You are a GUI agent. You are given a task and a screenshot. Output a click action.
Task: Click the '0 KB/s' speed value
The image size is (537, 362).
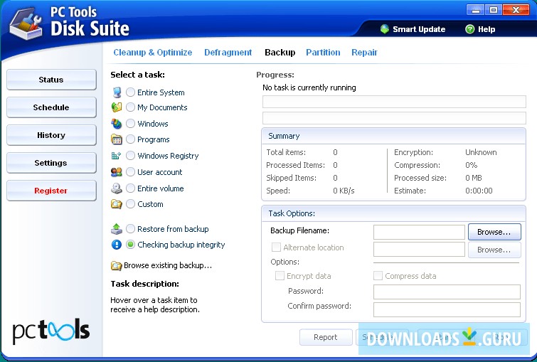pos(344,191)
